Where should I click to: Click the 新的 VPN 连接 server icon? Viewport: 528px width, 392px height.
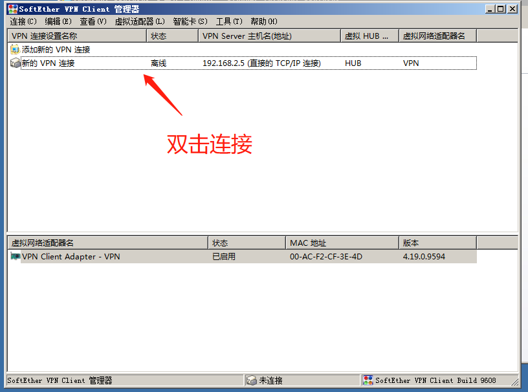pyautogui.click(x=15, y=63)
